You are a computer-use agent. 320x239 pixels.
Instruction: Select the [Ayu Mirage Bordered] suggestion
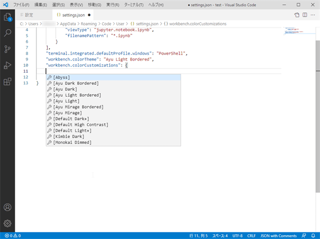tap(113, 107)
